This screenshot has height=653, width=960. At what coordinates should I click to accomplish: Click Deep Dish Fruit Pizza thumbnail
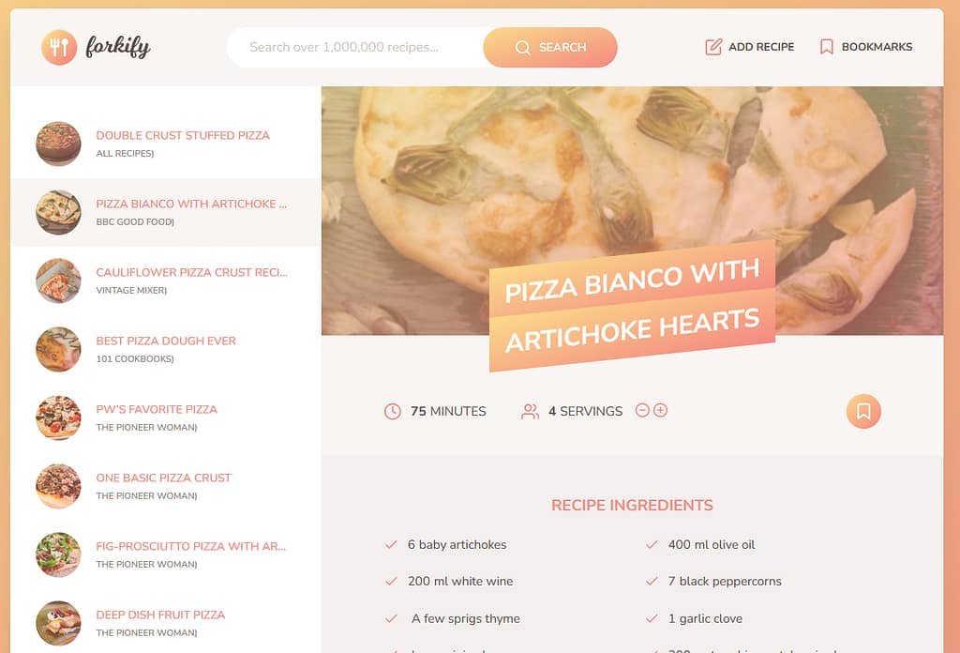click(x=58, y=623)
